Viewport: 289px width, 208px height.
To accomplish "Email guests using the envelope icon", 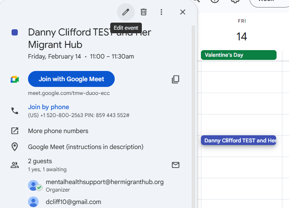I will coord(176,165).
